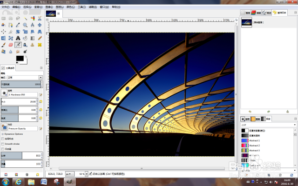Select the Clone stamp tool
Screen dimensions: 298x186
click(x=33, y=45)
